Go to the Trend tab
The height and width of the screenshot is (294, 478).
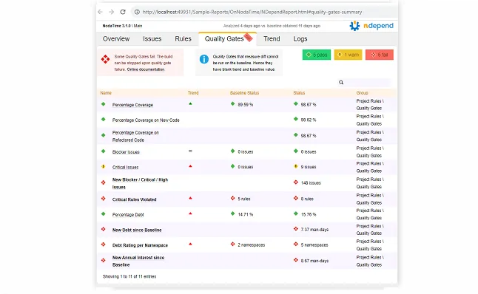pyautogui.click(x=272, y=39)
